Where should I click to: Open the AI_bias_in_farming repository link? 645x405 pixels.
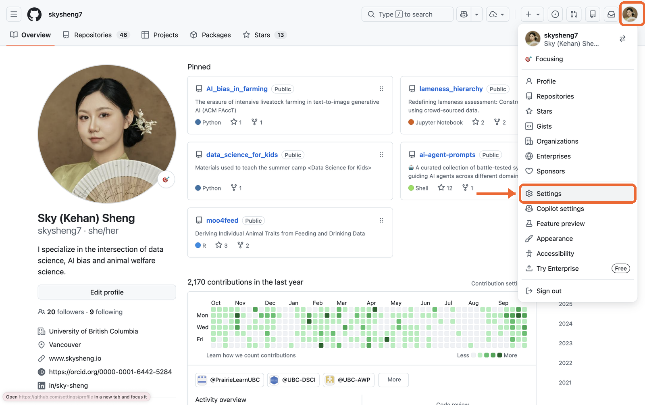pyautogui.click(x=237, y=89)
